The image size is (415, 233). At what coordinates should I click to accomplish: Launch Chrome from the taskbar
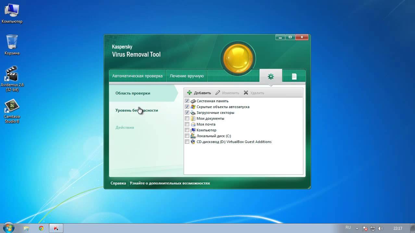(x=41, y=228)
